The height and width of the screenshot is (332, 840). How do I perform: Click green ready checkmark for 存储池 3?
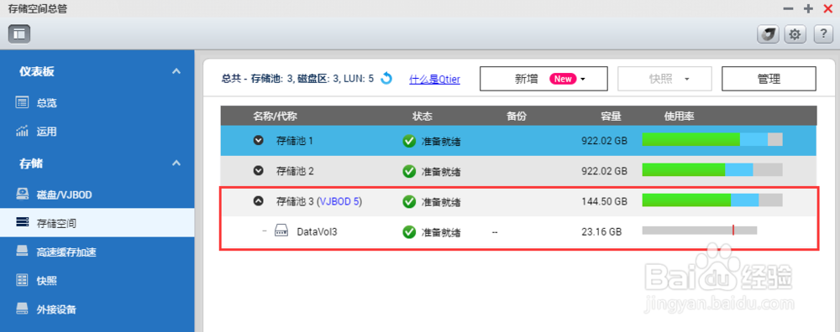(409, 201)
